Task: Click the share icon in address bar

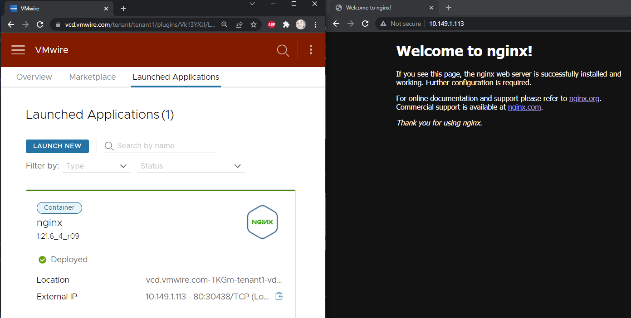Action: [239, 24]
